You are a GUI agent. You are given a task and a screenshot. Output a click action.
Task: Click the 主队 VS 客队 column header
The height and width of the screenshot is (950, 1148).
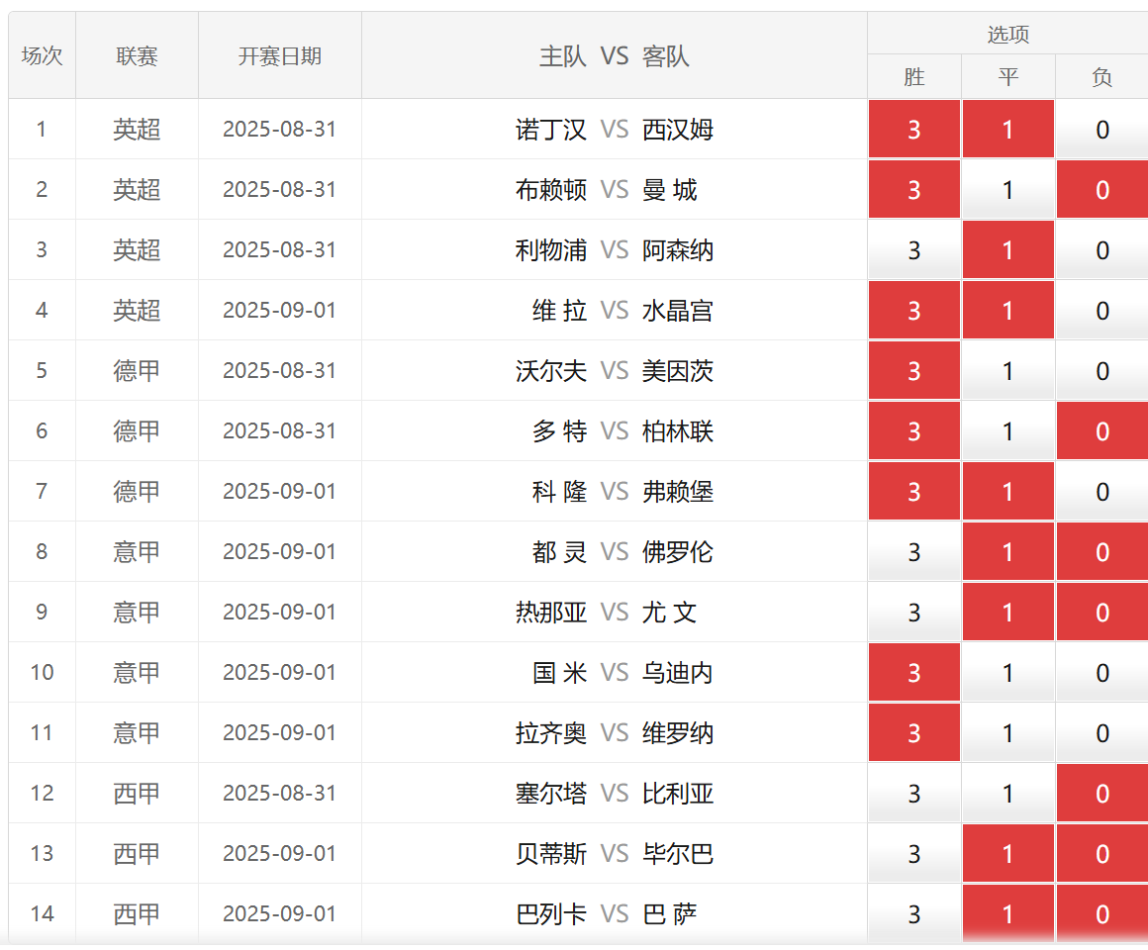(x=615, y=55)
